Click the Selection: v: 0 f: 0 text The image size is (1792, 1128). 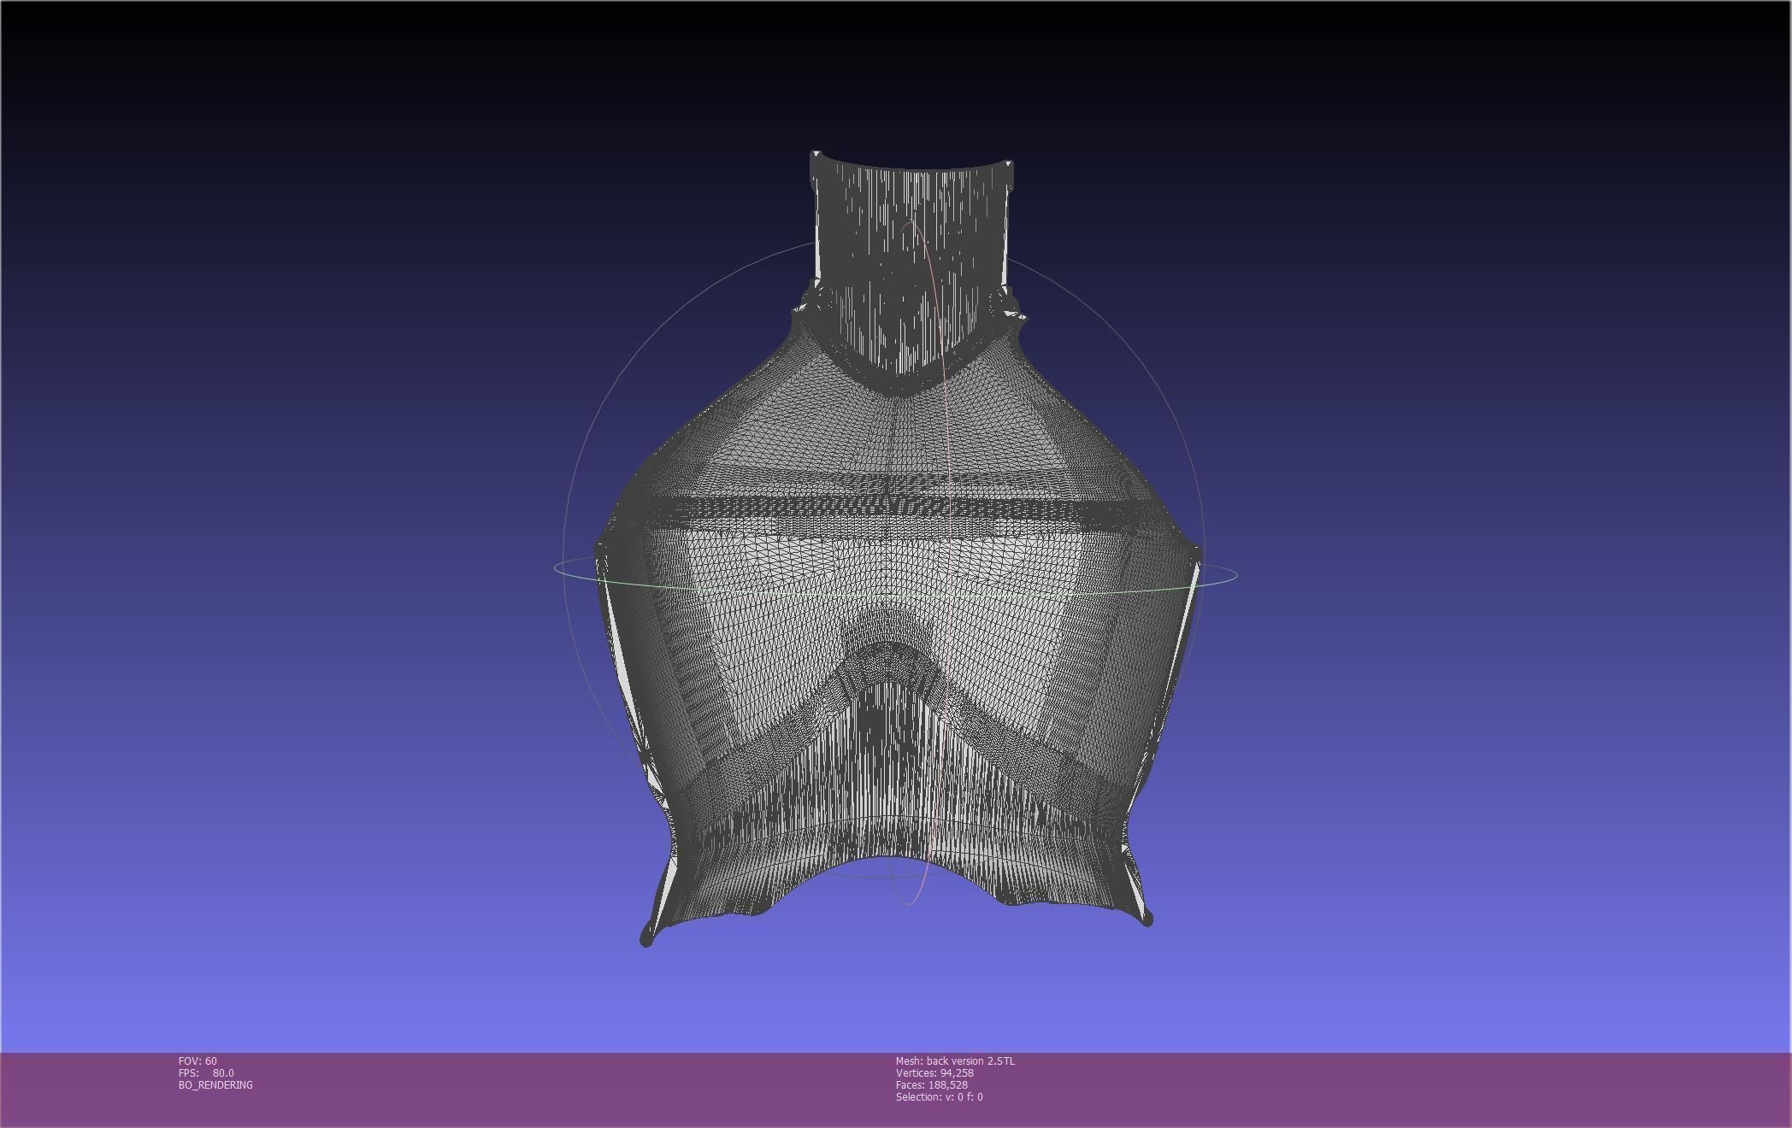coord(939,1096)
